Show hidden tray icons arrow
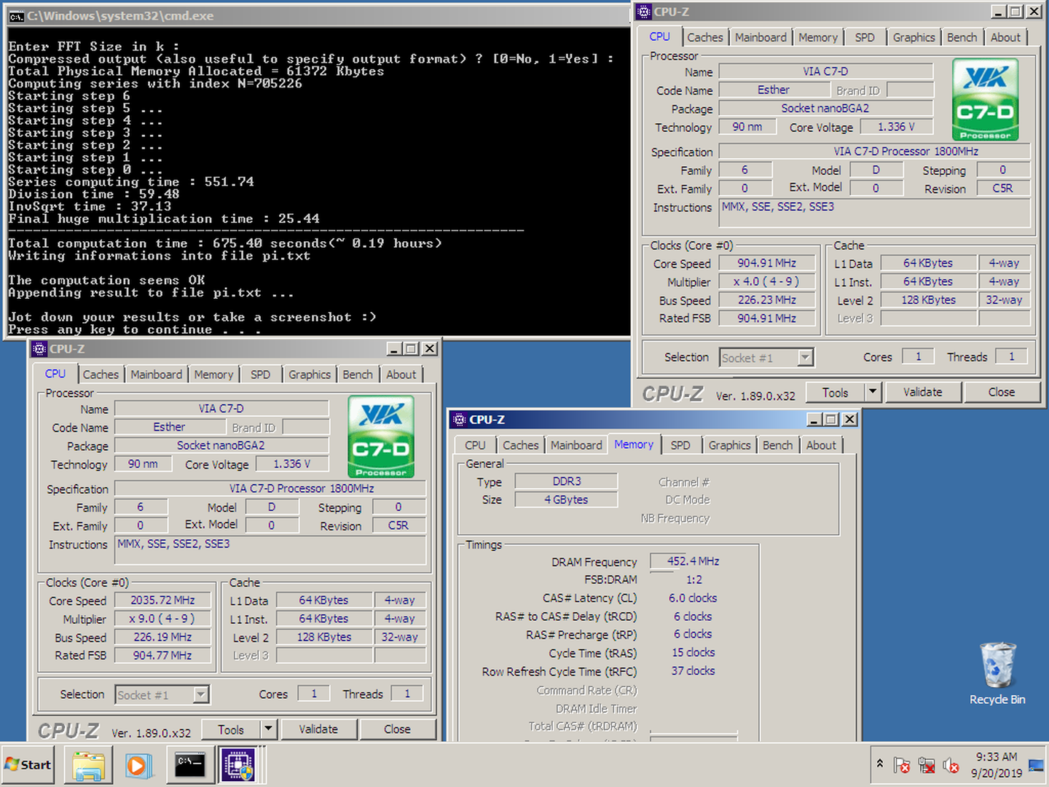1049x787 pixels. click(880, 764)
